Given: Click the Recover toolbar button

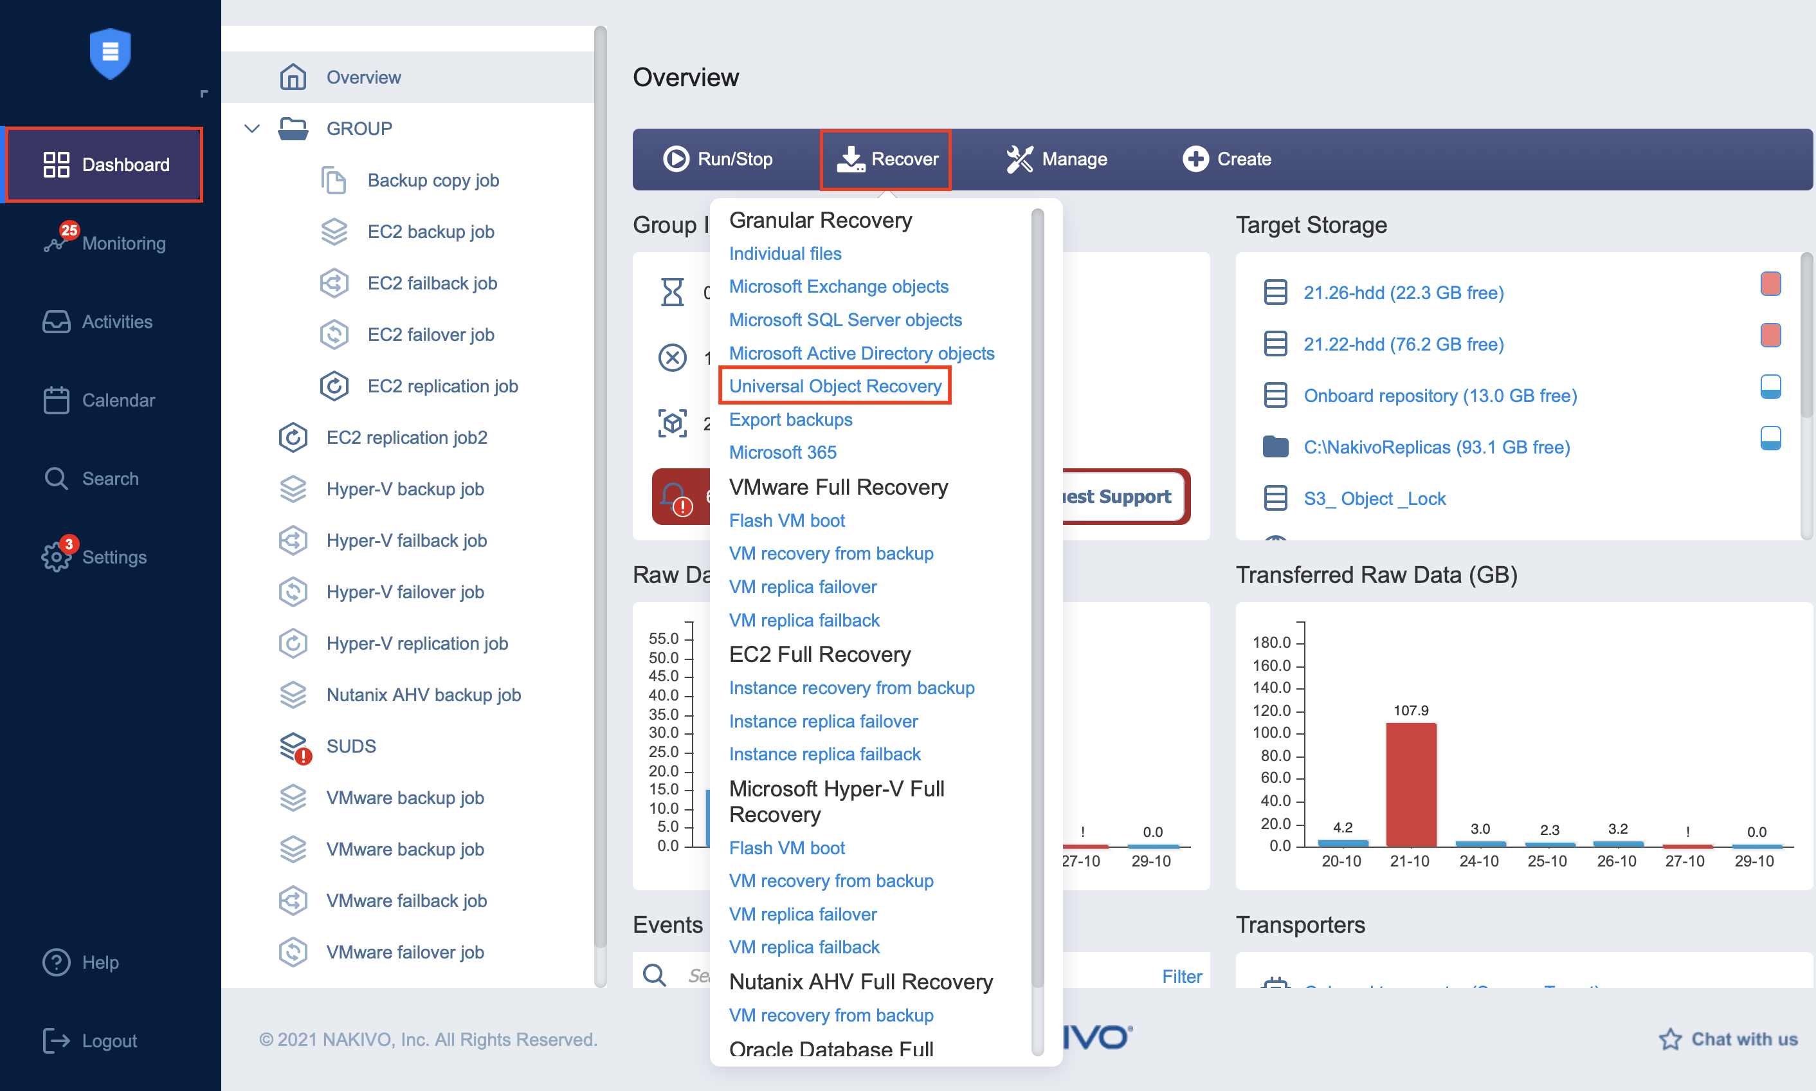Looking at the screenshot, I should pyautogui.click(x=885, y=159).
